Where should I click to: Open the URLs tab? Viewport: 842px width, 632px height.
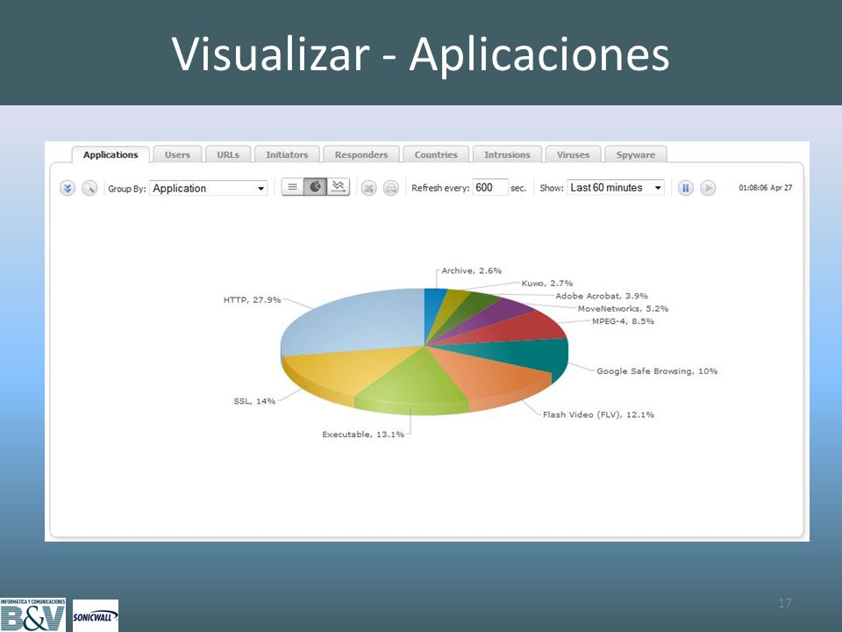(x=228, y=154)
